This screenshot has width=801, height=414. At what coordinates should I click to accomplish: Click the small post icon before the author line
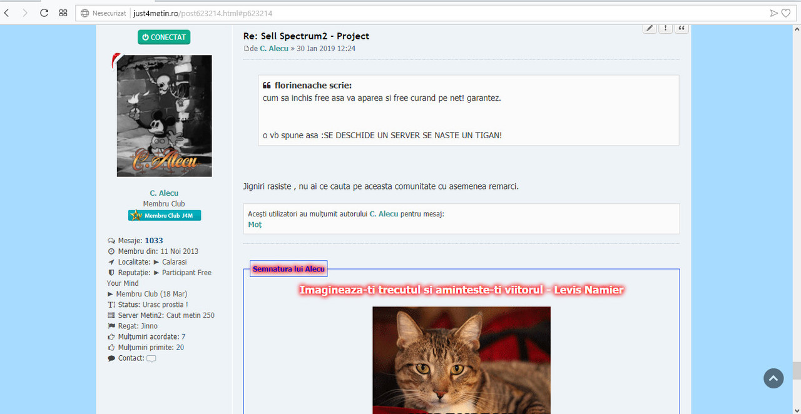246,48
